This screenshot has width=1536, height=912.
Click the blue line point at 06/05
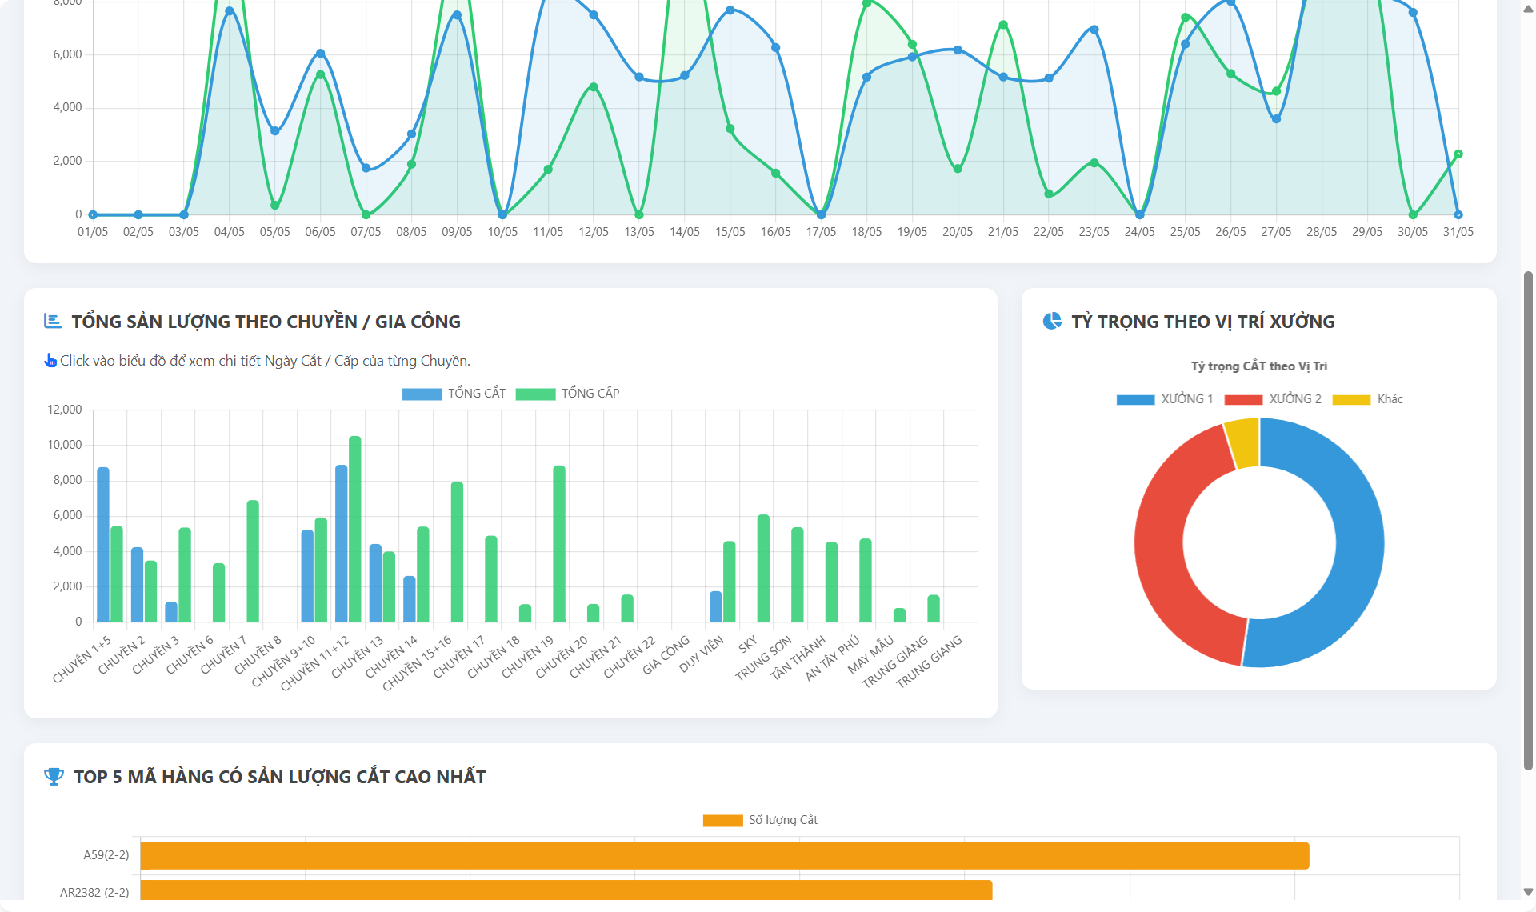(x=320, y=54)
